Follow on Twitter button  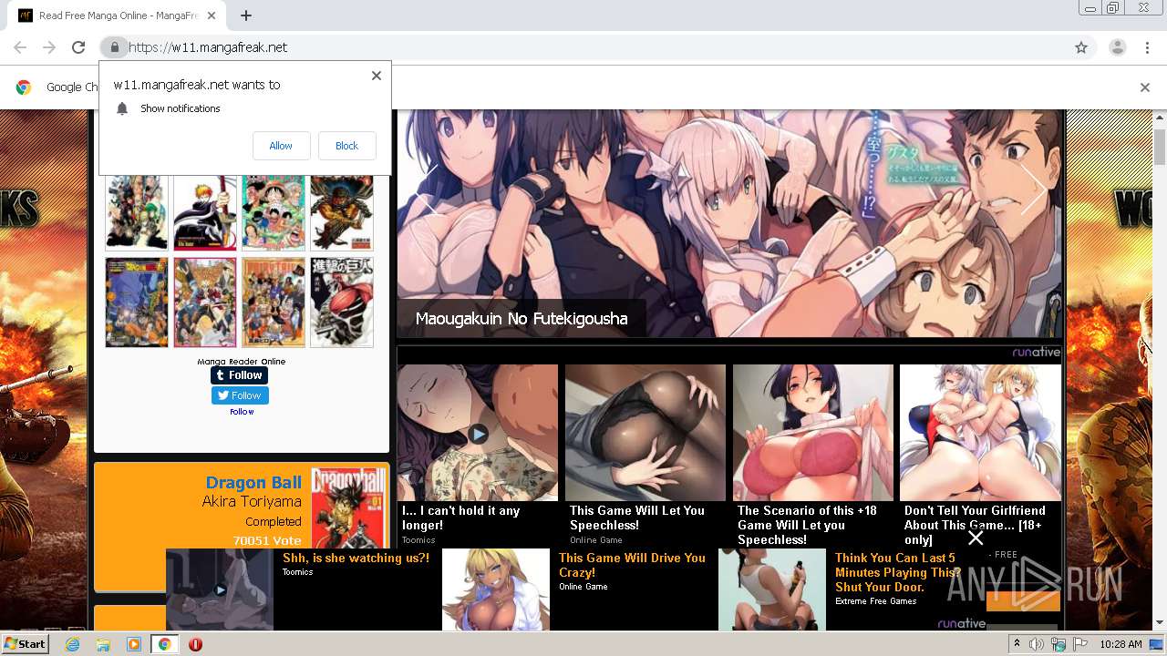pos(240,395)
